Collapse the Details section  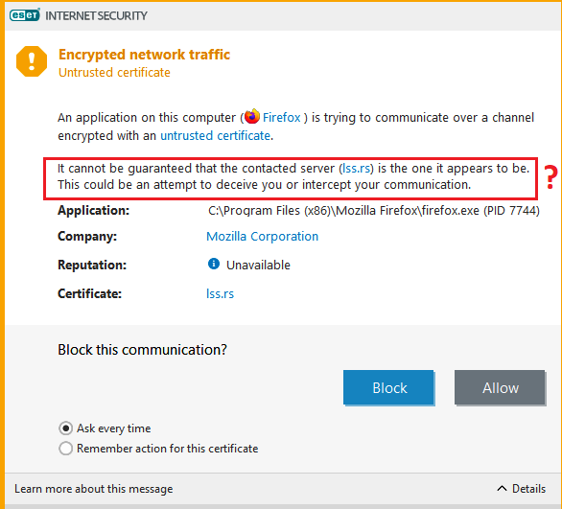(x=521, y=488)
